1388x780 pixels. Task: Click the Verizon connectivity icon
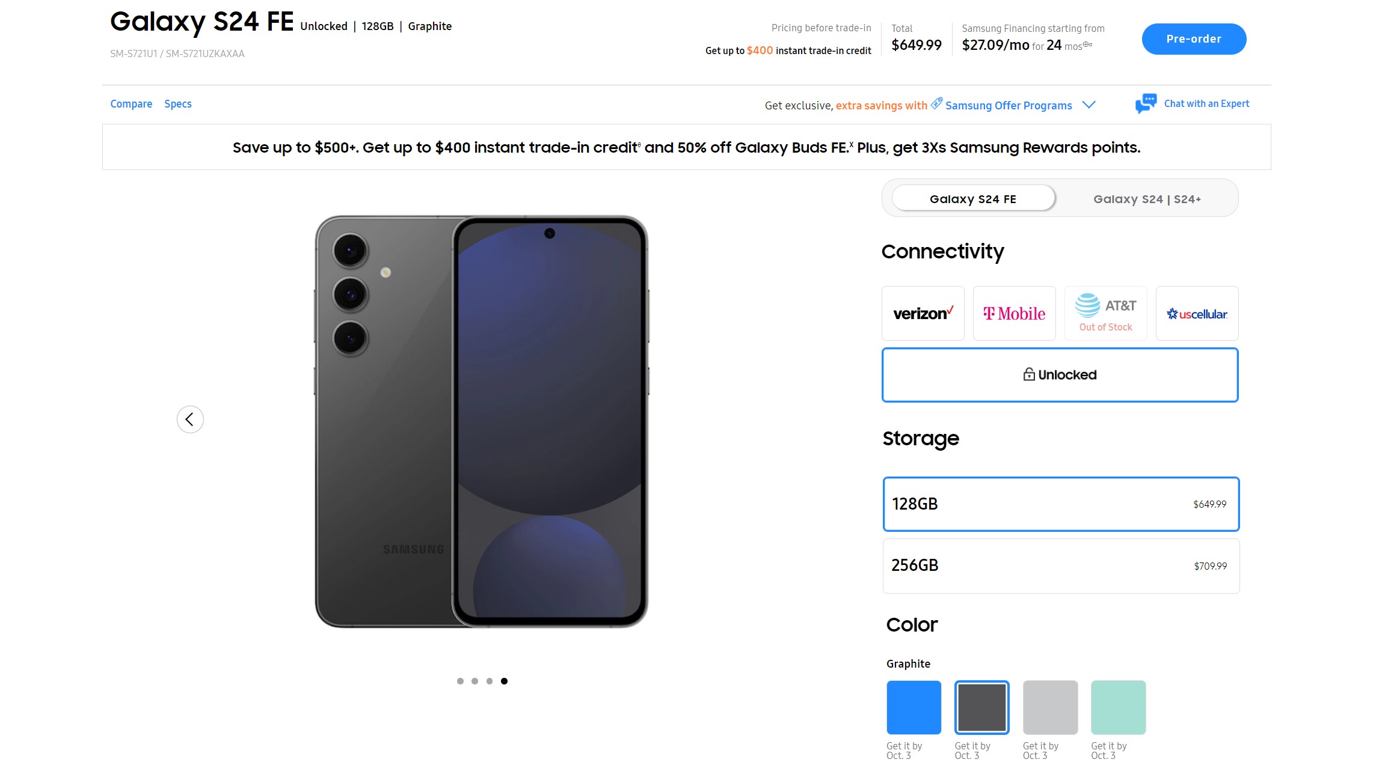coord(923,312)
